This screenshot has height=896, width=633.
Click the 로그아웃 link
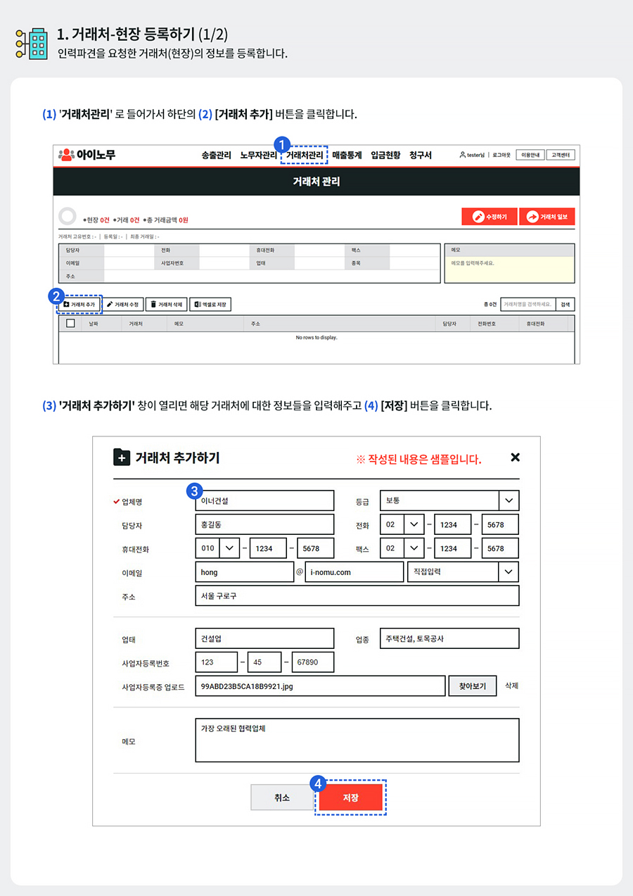[x=501, y=155]
